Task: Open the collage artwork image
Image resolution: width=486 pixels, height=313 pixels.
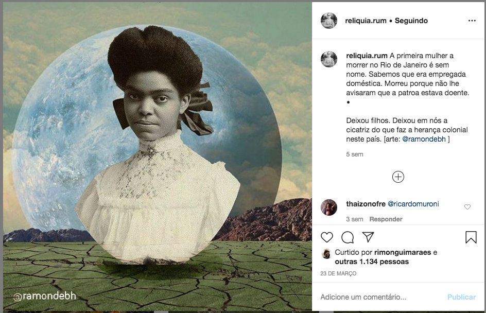Action: (x=158, y=156)
